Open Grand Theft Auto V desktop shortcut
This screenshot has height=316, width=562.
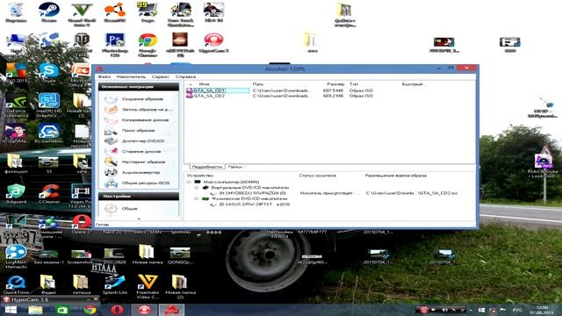82,14
